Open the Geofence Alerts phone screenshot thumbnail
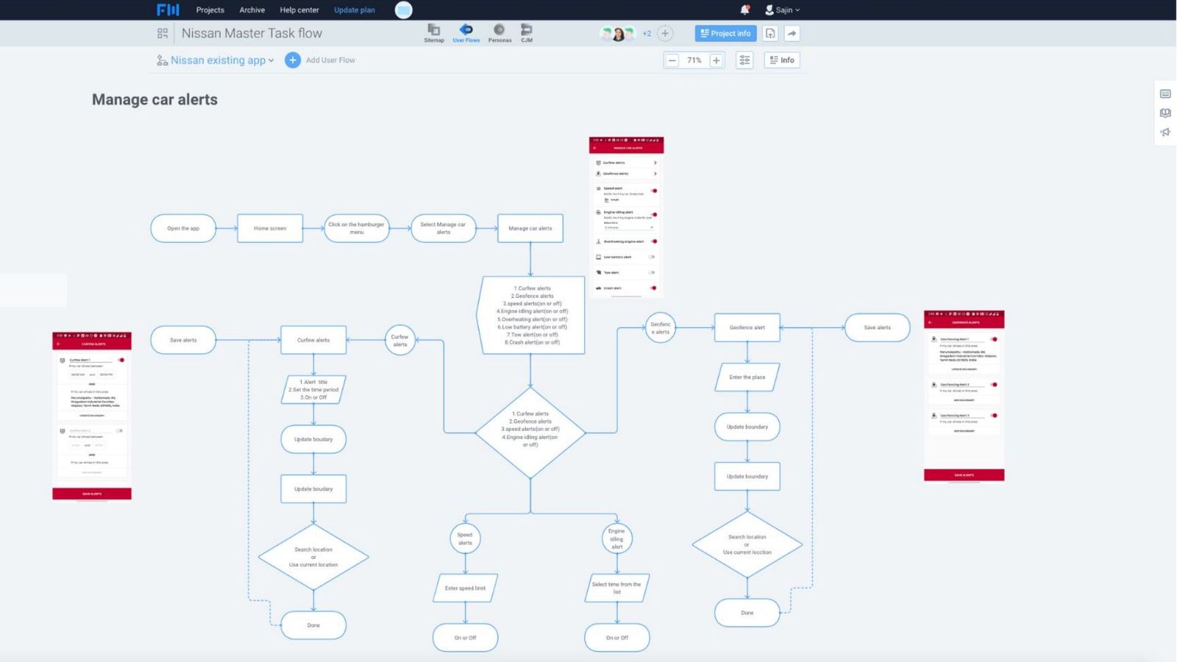The width and height of the screenshot is (1177, 662). 964,396
